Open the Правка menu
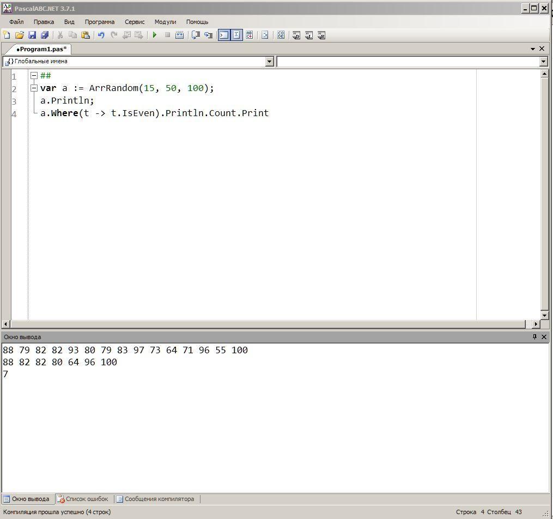Image resolution: width=553 pixels, height=519 pixels. [44, 22]
